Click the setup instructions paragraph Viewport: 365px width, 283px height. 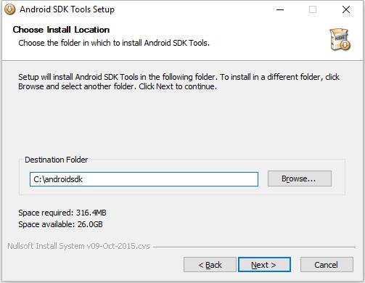tap(179, 82)
